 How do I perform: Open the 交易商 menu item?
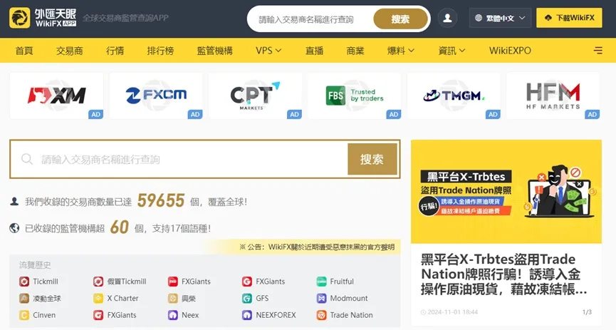click(x=69, y=51)
